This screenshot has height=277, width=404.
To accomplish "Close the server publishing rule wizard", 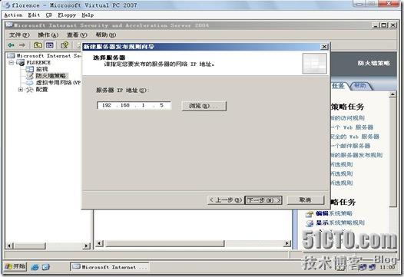I will click(x=324, y=47).
